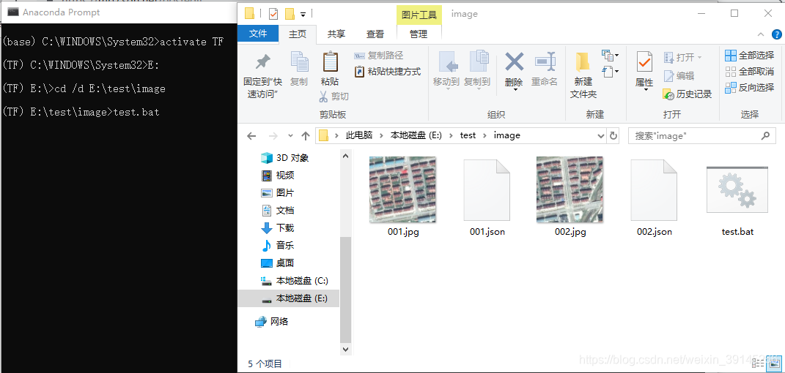Click the New folder icon
This screenshot has height=373, width=785.
tap(583, 62)
